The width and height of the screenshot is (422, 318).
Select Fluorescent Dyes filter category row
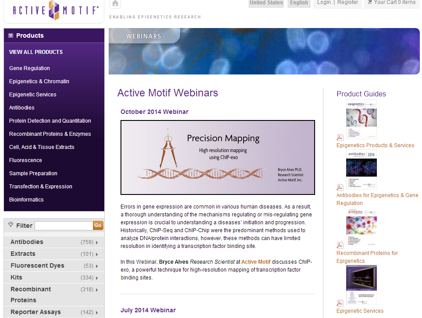tap(54, 265)
